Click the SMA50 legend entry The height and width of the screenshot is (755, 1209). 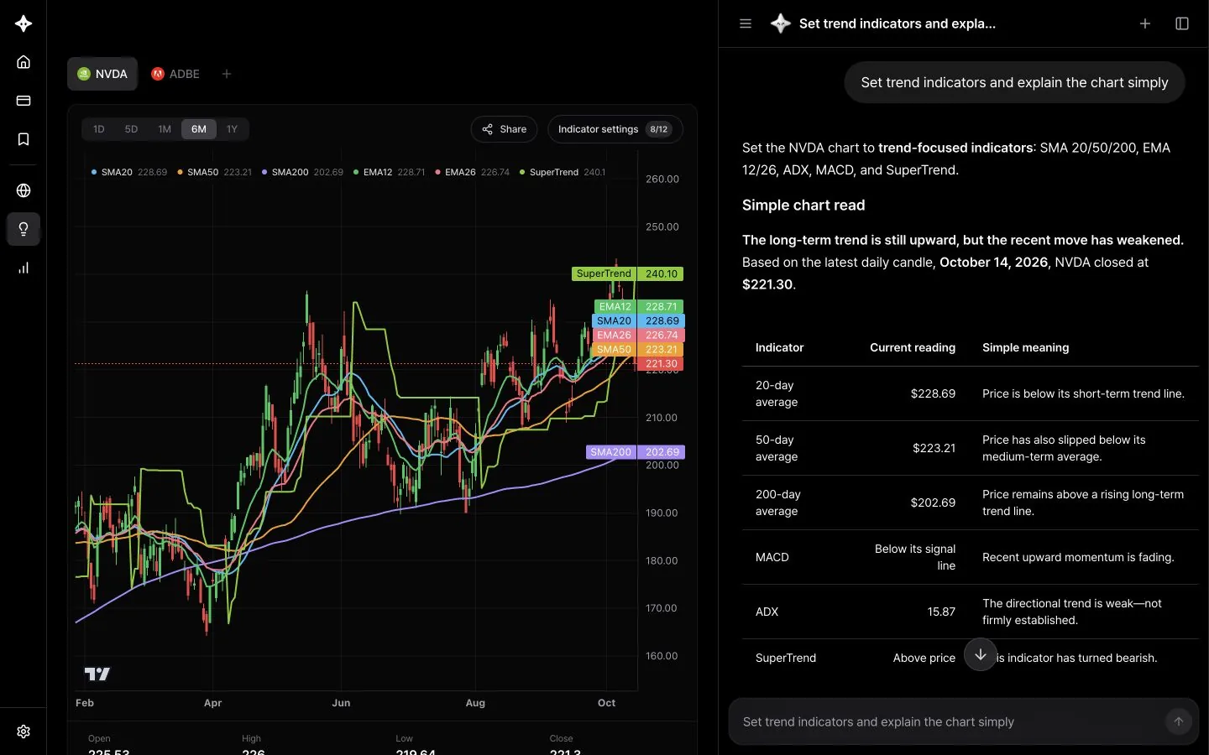pos(215,172)
